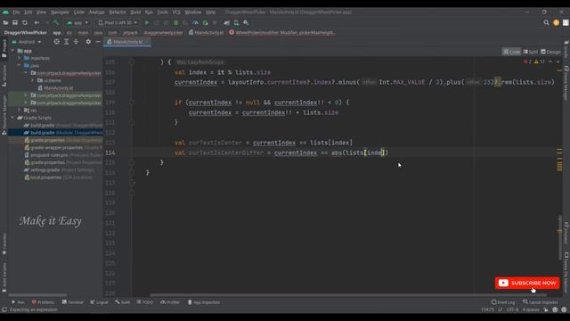Screen dimensions: 570x321
Task: Open the Terminal tool window
Action: (x=72, y=302)
